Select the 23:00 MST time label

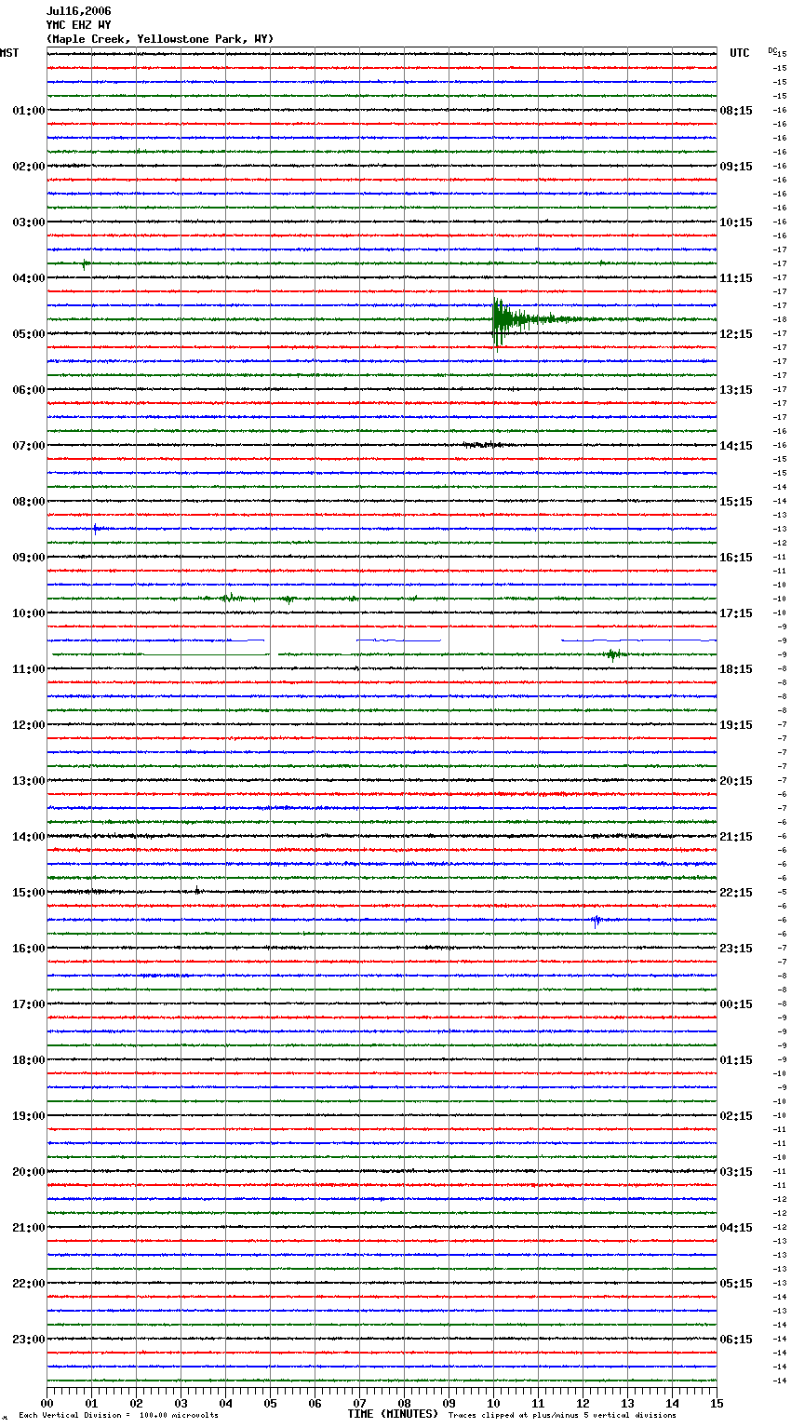pyautogui.click(x=29, y=1340)
